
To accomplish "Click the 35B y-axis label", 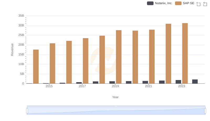I will [x=21, y=16].
